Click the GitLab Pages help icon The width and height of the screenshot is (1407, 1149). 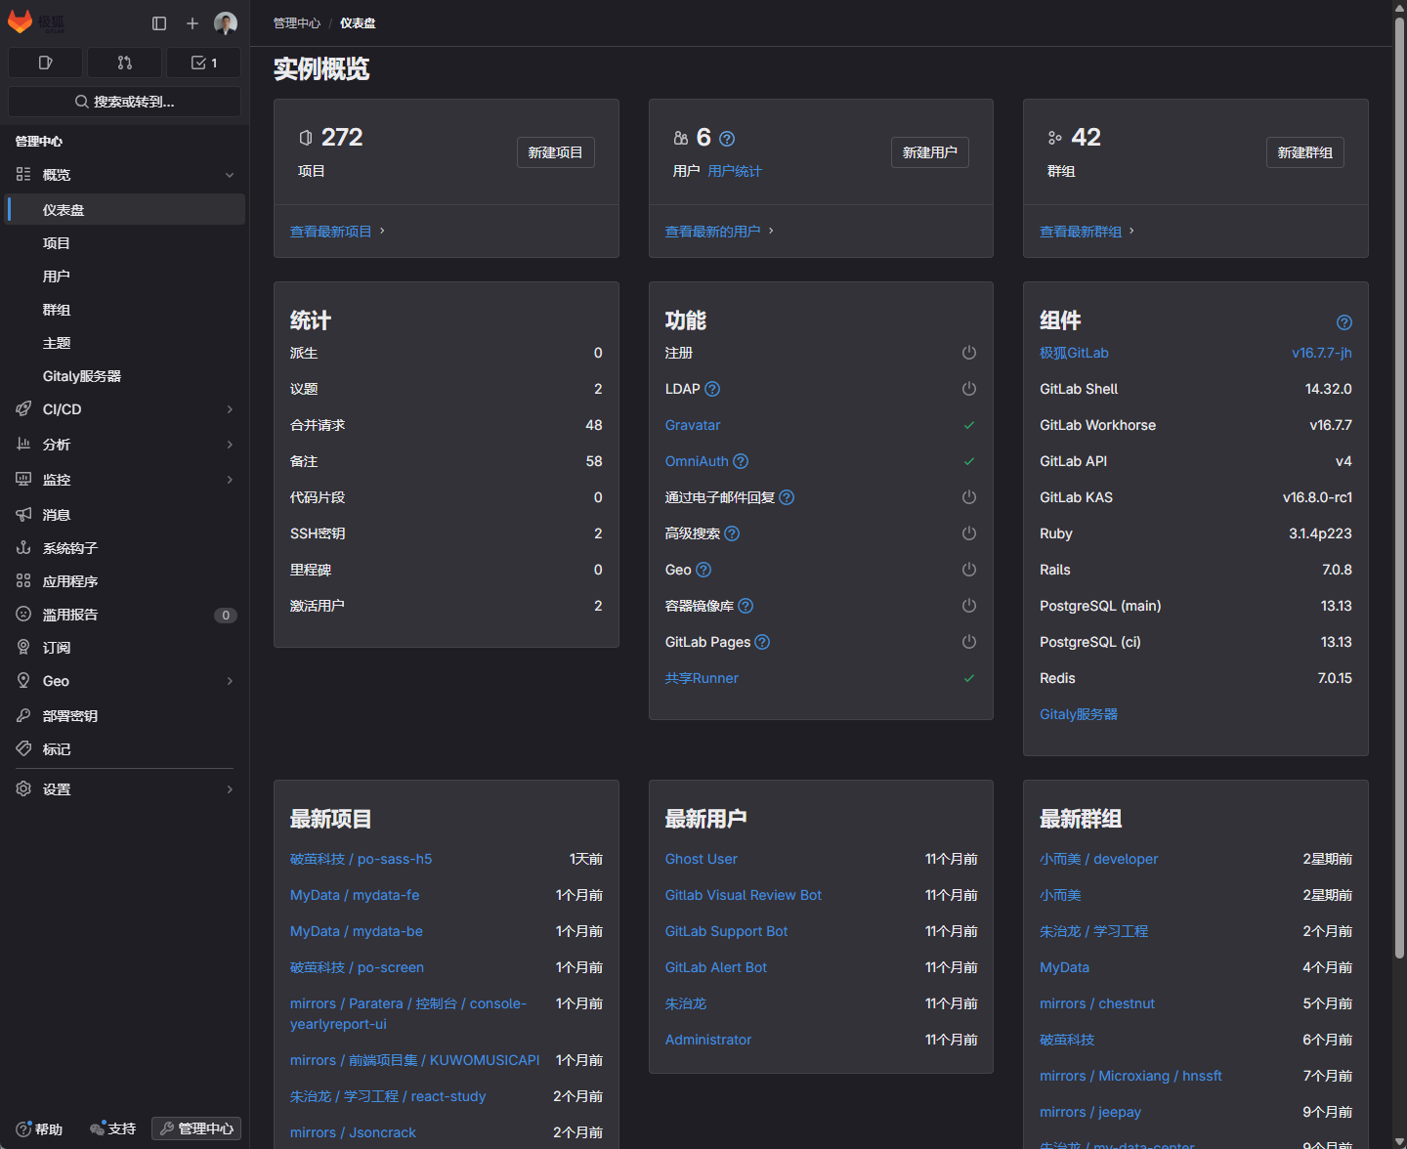pos(762,642)
